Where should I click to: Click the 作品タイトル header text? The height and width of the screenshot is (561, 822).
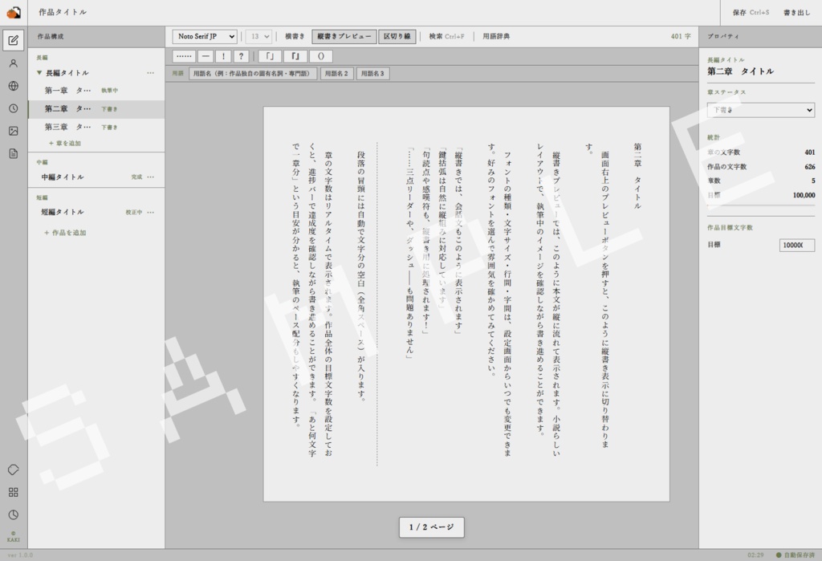(x=63, y=12)
